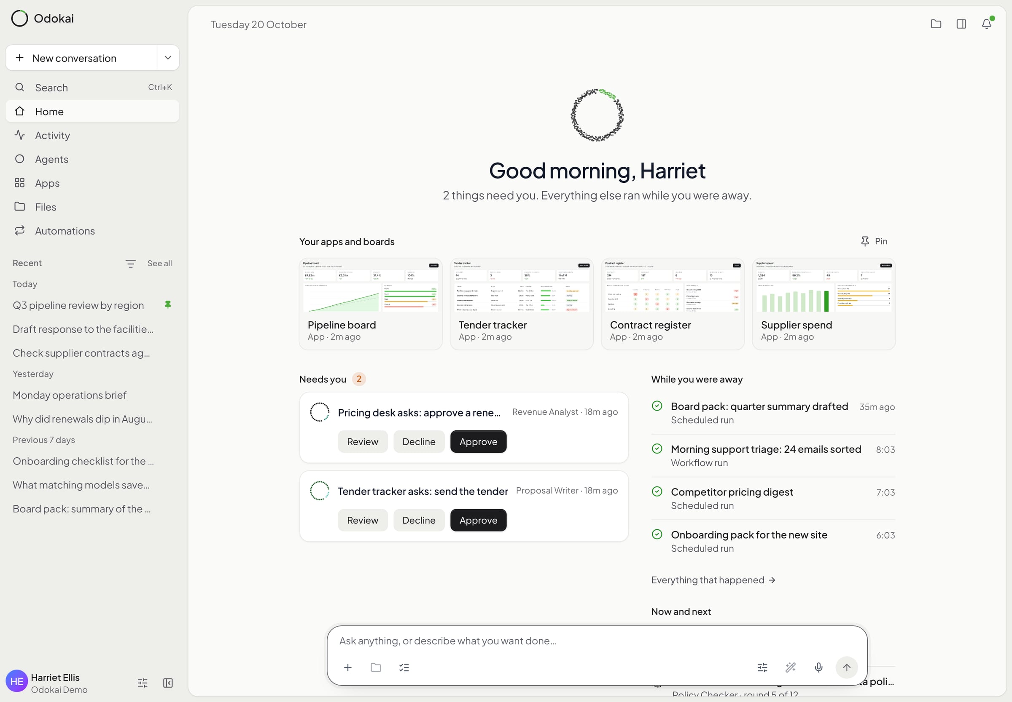The height and width of the screenshot is (702, 1012).
Task: Open Monday operations brief conversation
Action: click(92, 395)
